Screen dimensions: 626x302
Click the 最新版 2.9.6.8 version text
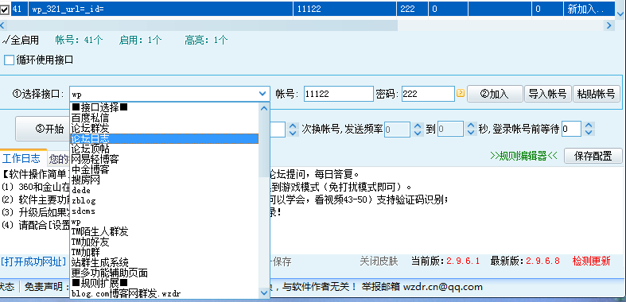tap(525, 261)
